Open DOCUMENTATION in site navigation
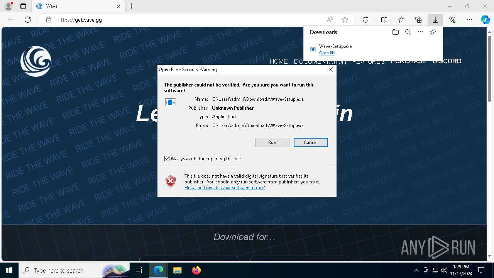Screen dimensions: 494x278 [x=320, y=61]
